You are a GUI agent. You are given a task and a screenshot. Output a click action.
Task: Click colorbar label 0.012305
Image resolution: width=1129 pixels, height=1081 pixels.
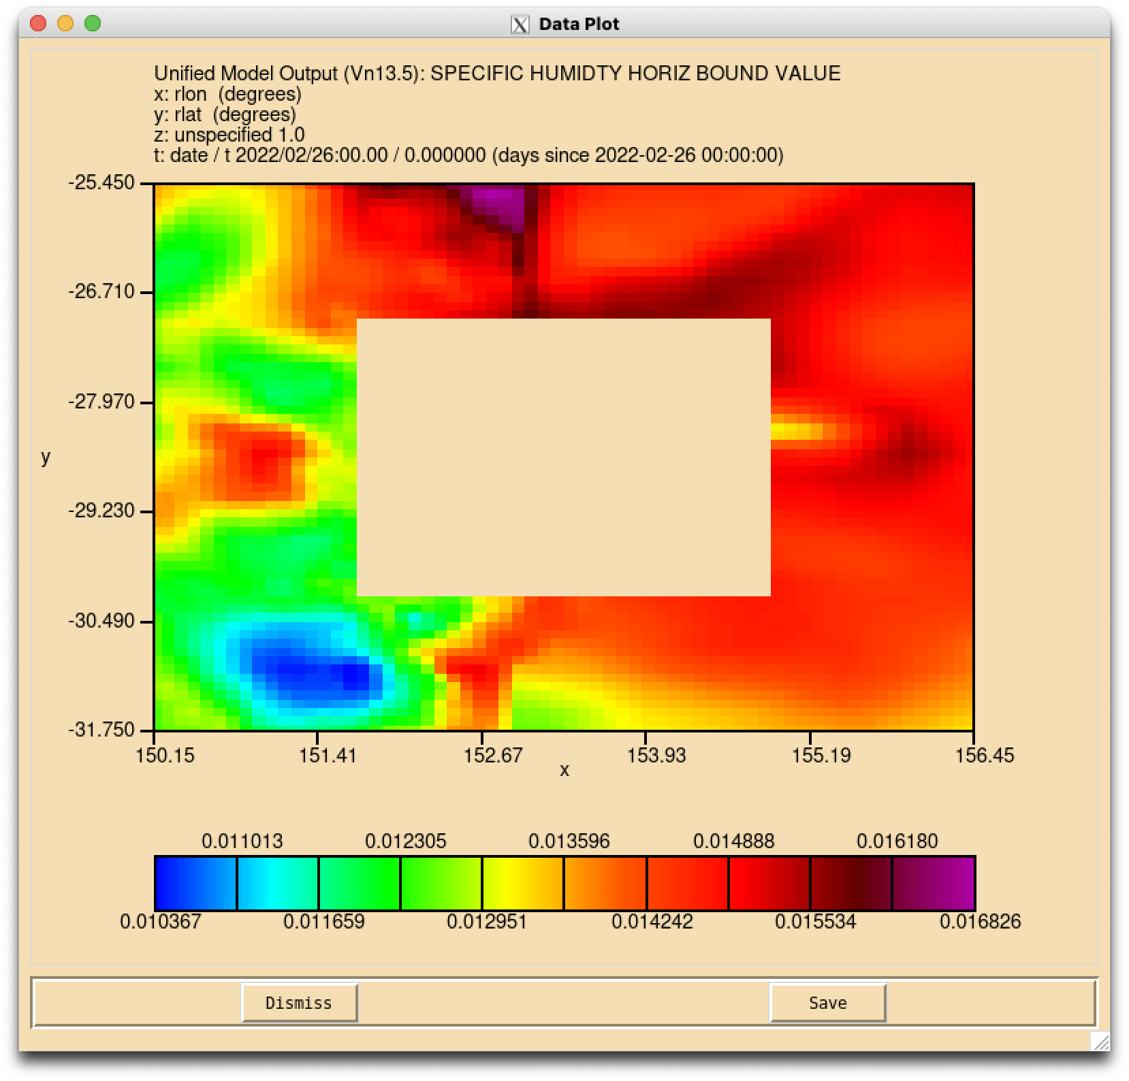tap(406, 841)
